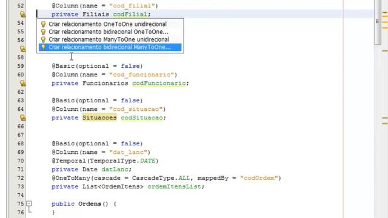This screenshot has height=218, width=388.
Task: Click the "dat_lanc" string literal
Action: (128, 152)
